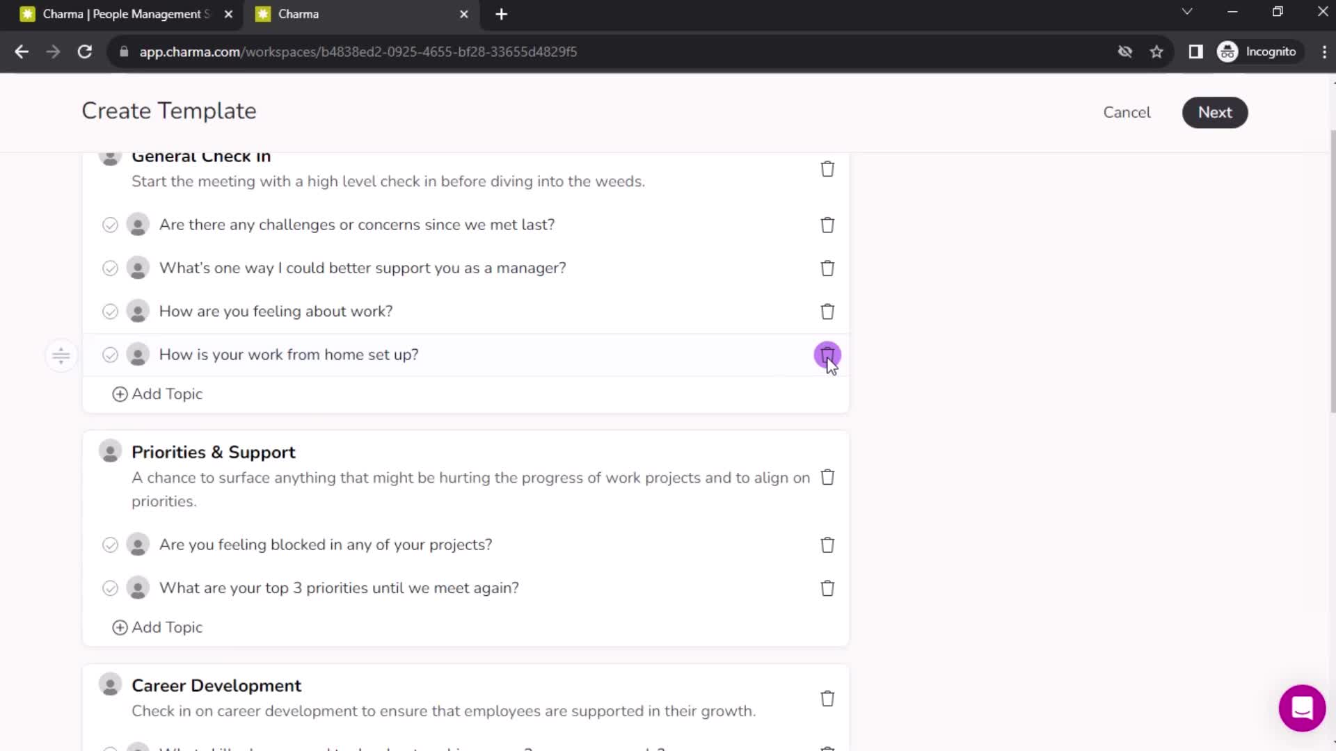Delete the 'Priorities & Support' section
Screen dimensions: 1336x751
827,477
